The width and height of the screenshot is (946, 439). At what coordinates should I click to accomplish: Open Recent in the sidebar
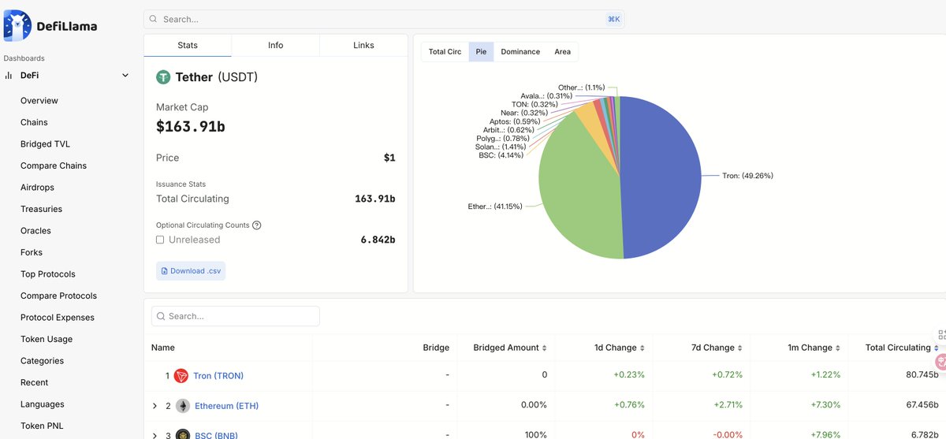click(x=35, y=382)
